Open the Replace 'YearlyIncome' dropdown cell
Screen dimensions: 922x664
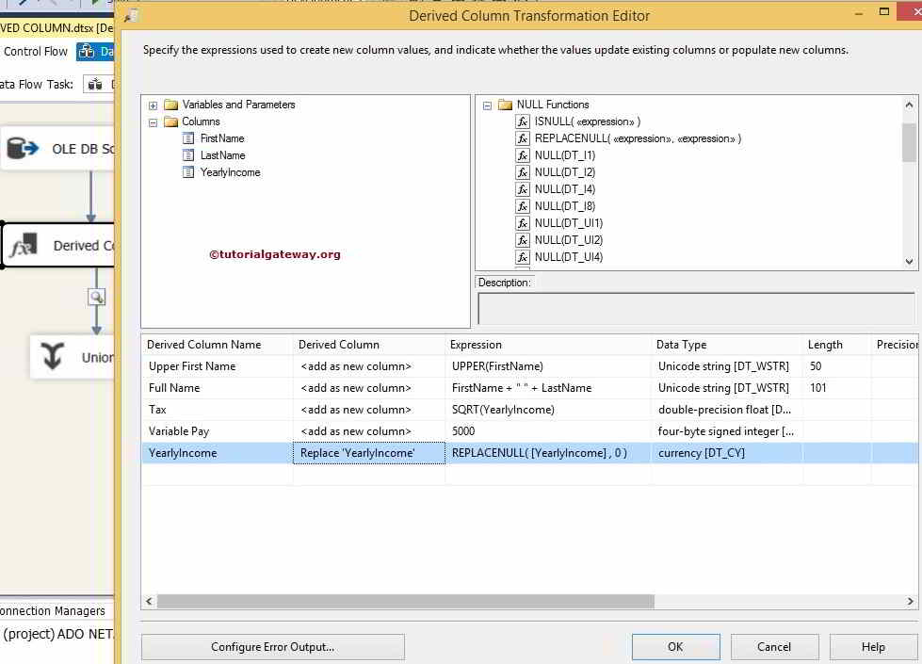[368, 453]
